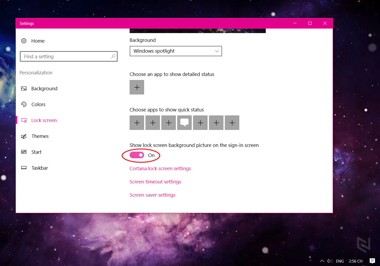The width and height of the screenshot is (380, 266).
Task: Click the third quick status plus tile
Action: (x=168, y=123)
